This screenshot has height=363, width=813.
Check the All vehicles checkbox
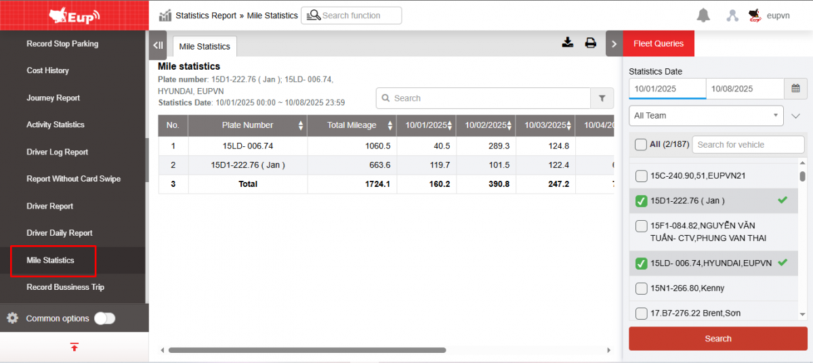[x=640, y=144]
